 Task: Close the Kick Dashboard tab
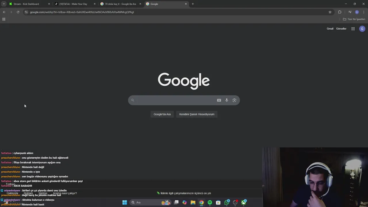49,4
